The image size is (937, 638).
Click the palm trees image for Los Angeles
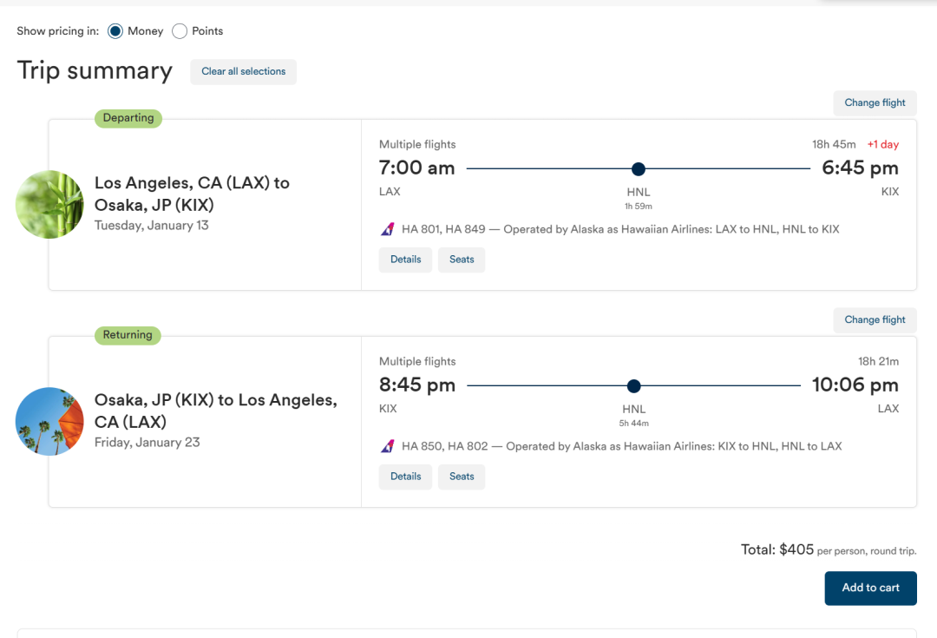[49, 422]
